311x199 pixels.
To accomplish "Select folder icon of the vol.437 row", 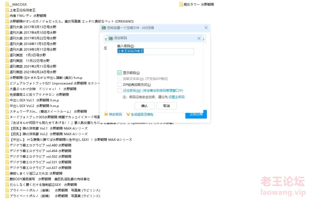I will [7, 168].
